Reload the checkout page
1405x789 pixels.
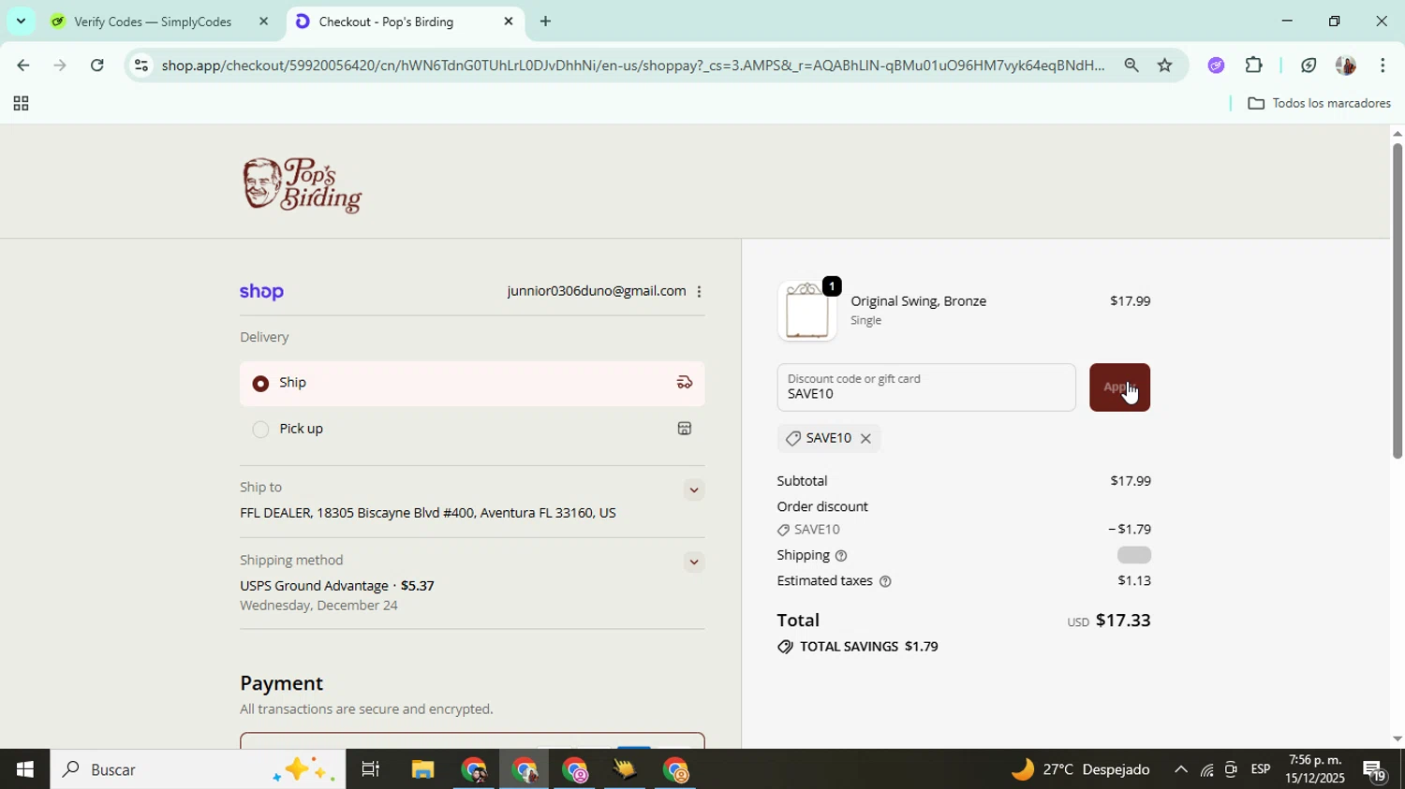click(x=97, y=66)
